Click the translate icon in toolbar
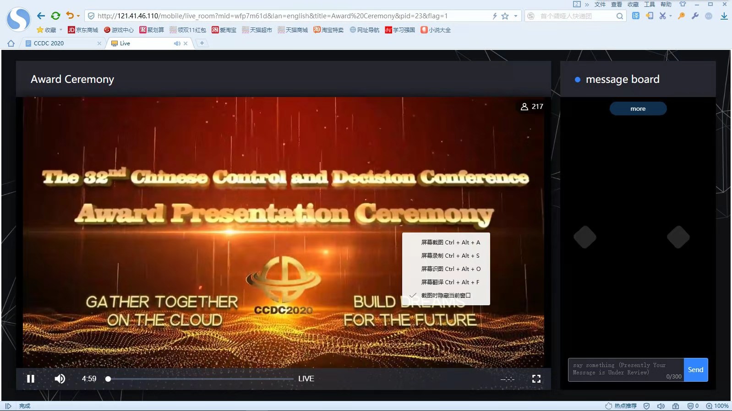Viewport: 732px width, 411px height. 636,16
